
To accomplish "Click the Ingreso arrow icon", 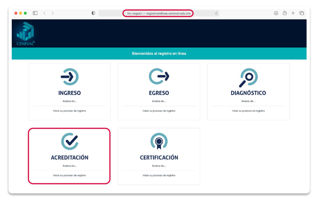I will click(x=69, y=76).
